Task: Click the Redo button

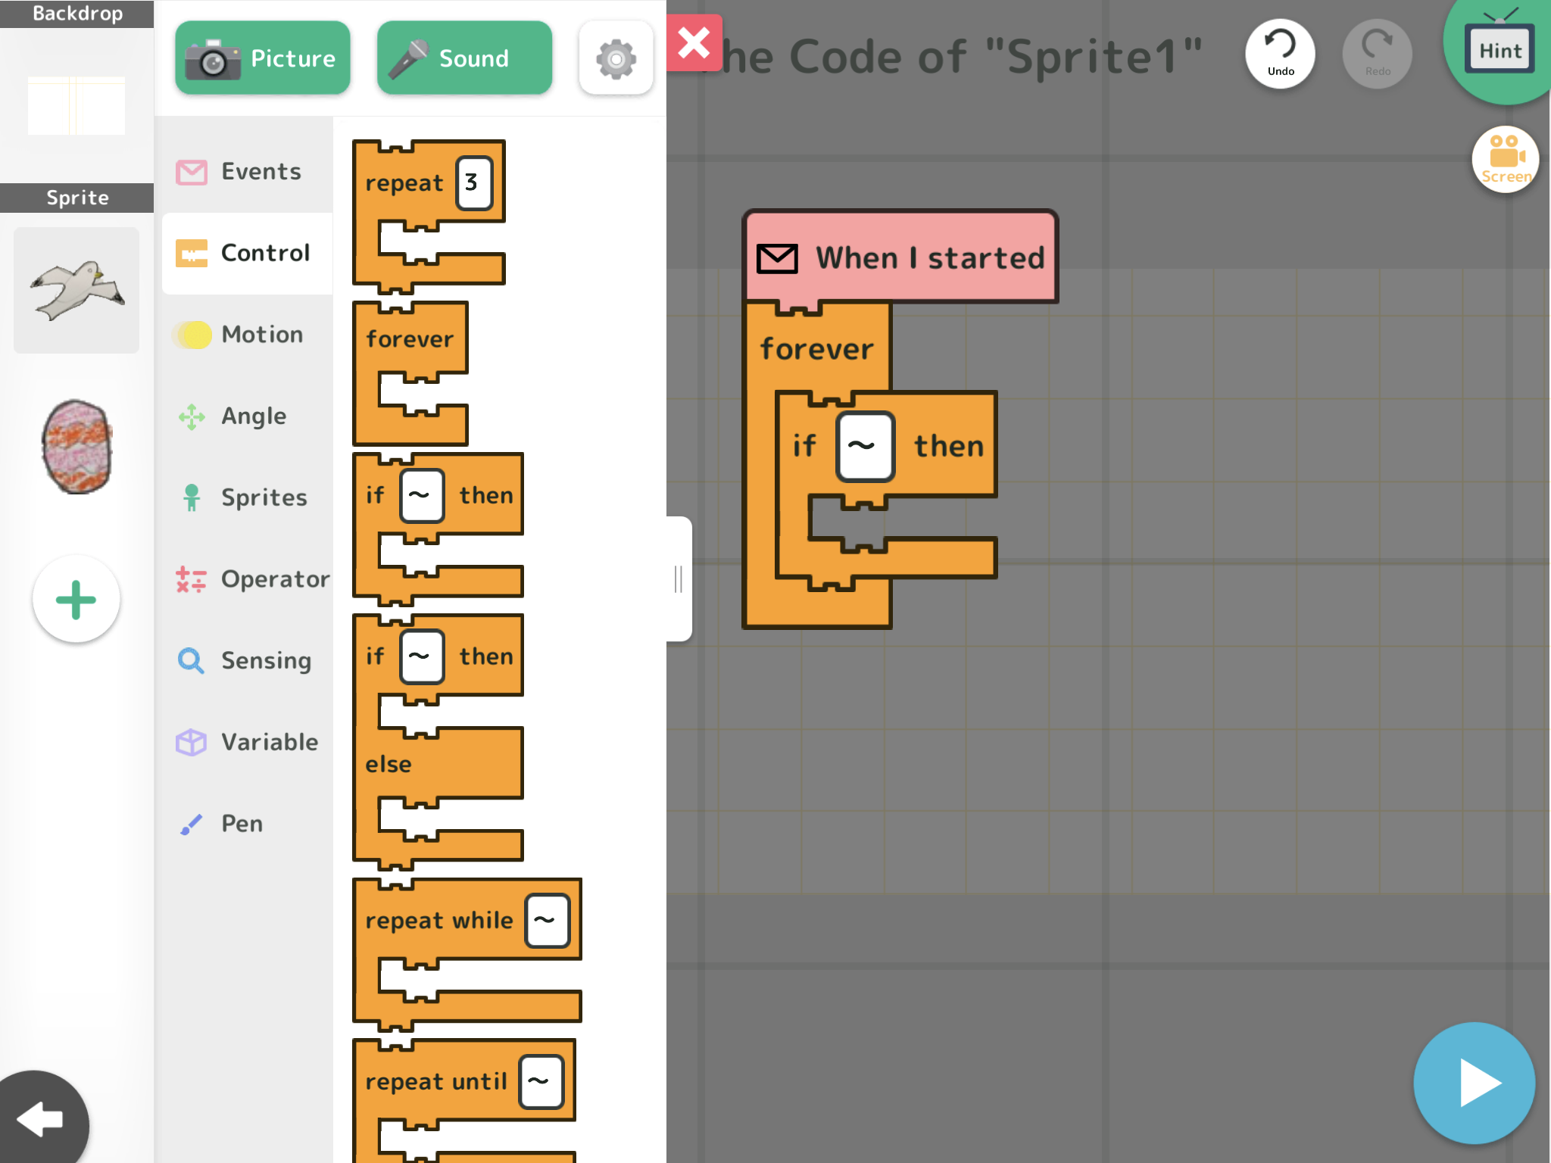Action: pyautogui.click(x=1377, y=53)
